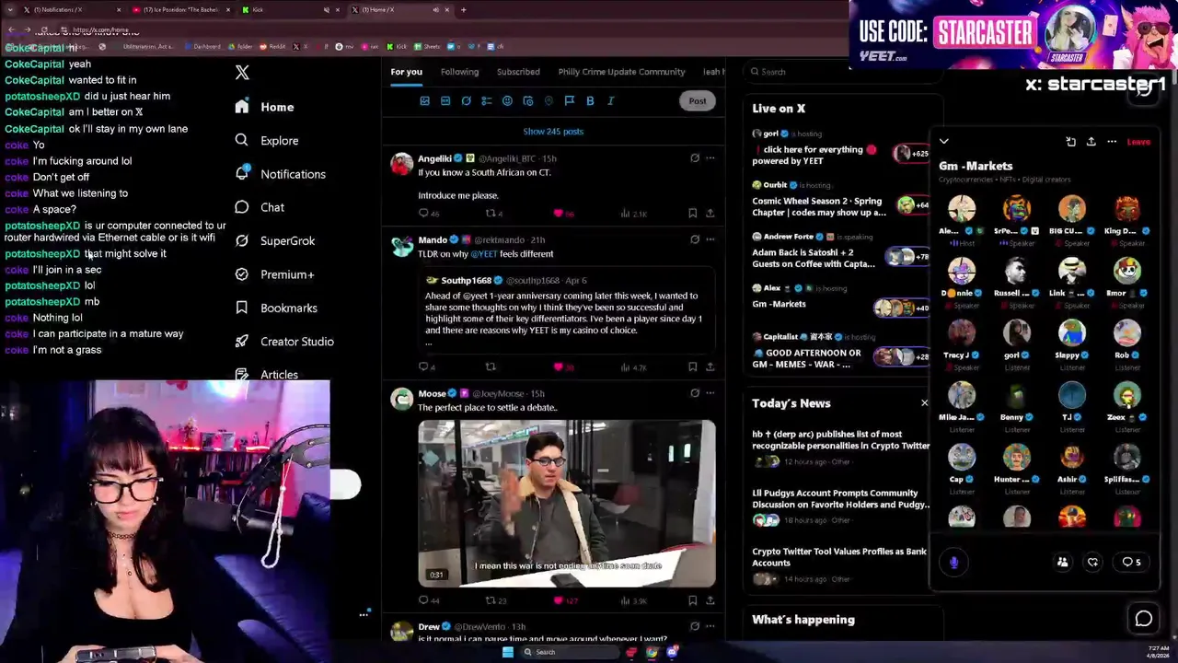Open space replies showing 5 comments

coord(1131,563)
